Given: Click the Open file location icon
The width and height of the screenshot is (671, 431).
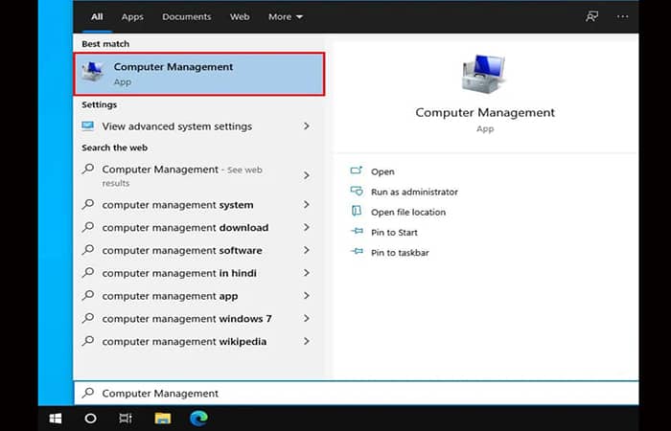Looking at the screenshot, I should [356, 212].
